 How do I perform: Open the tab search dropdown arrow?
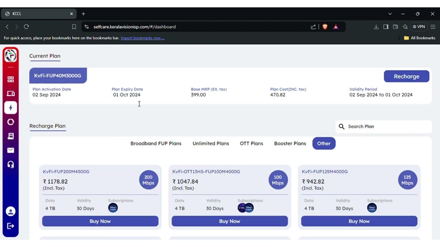[x=390, y=14]
